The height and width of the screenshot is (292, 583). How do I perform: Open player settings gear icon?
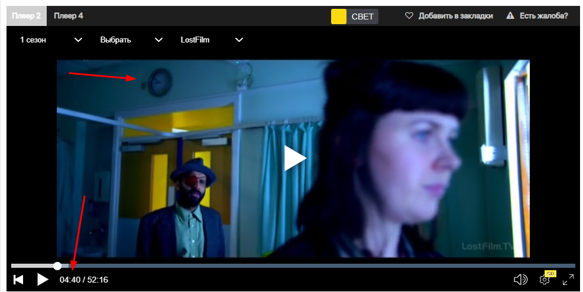545,280
